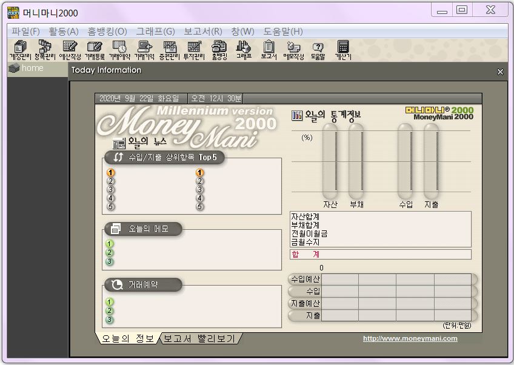The height and width of the screenshot is (365, 514).
Task: Open 계정관리 account management toolbar icon
Action: (x=20, y=50)
